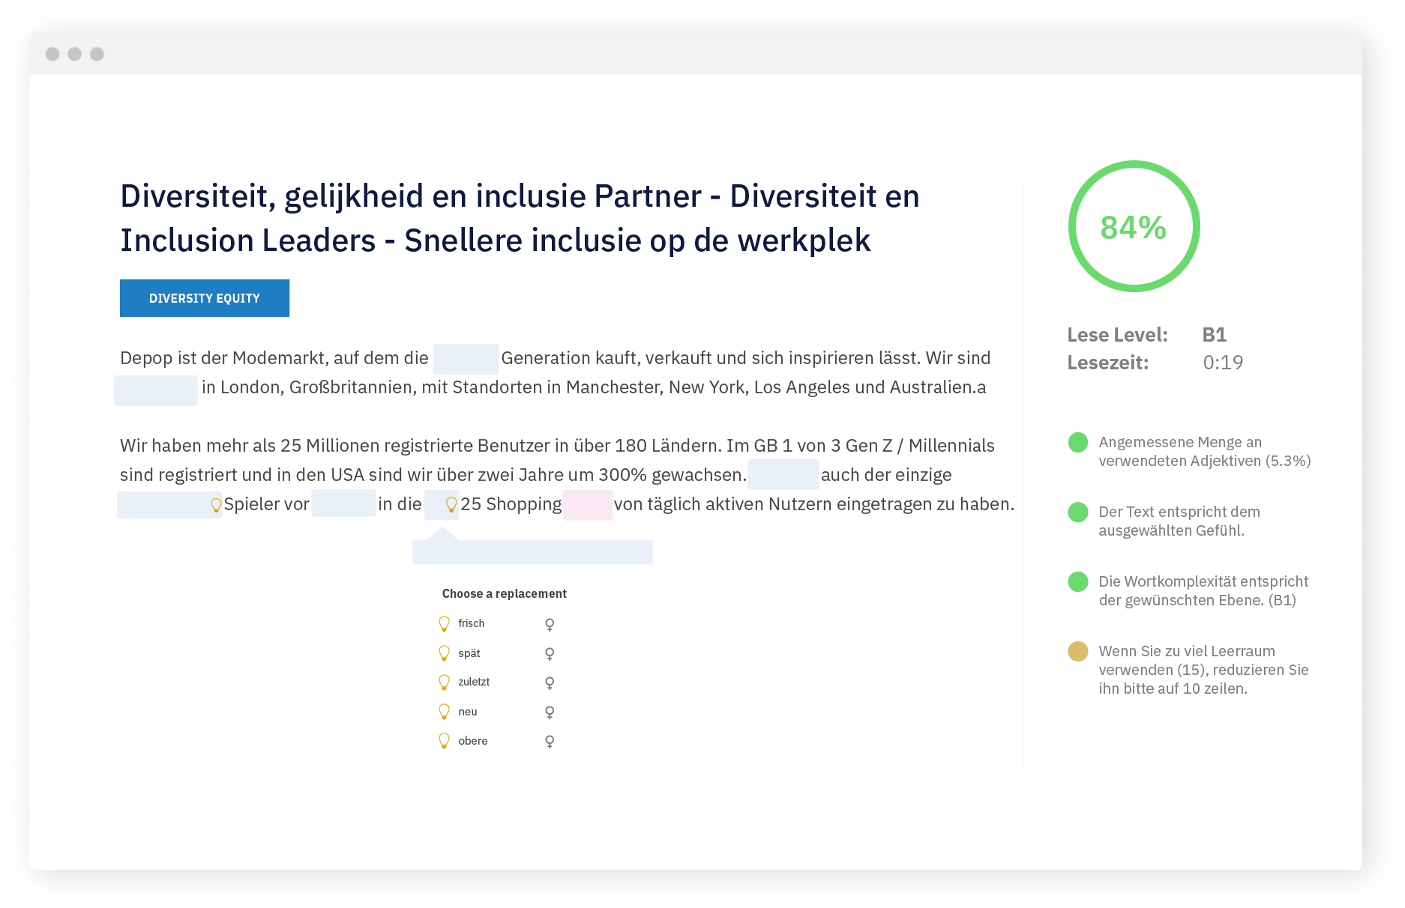The width and height of the screenshot is (1405, 908).
Task: Click the 'zu viel Leerraum' warning text
Action: [1203, 670]
